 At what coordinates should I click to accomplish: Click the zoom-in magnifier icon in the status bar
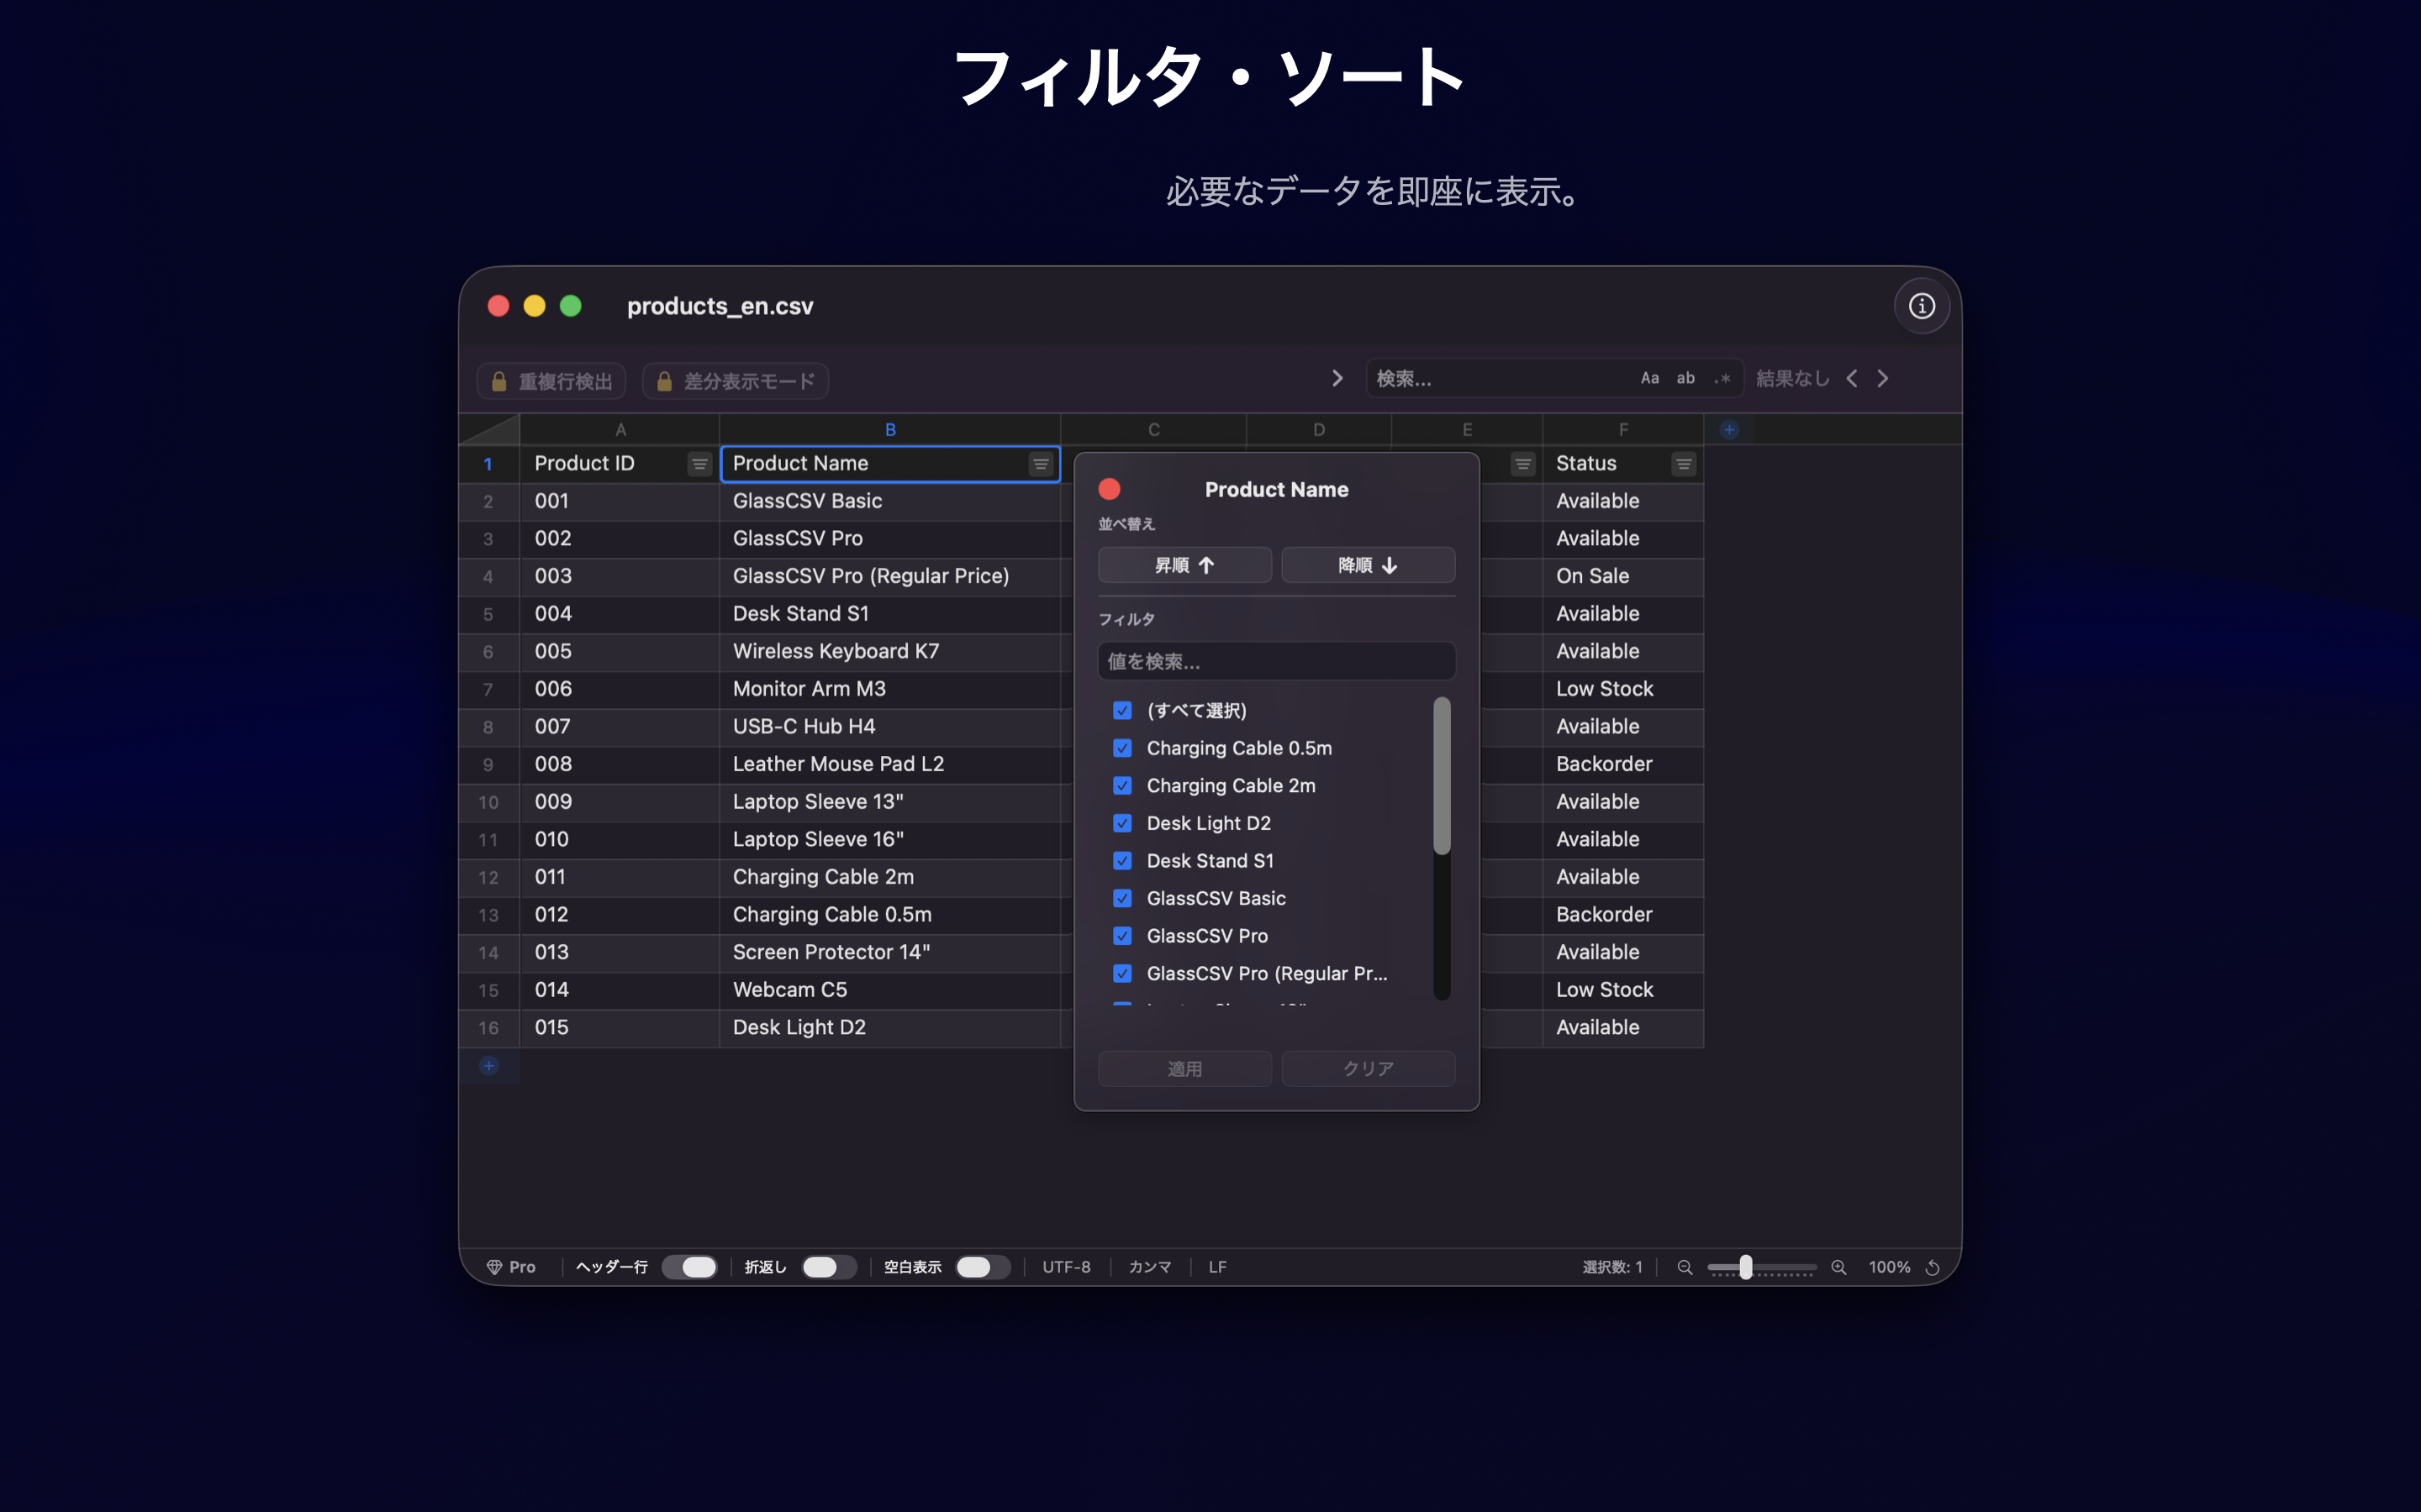(1838, 1267)
